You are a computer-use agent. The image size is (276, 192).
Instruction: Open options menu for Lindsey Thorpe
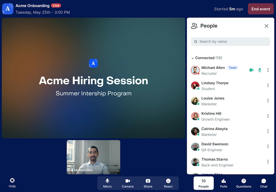[268, 85]
